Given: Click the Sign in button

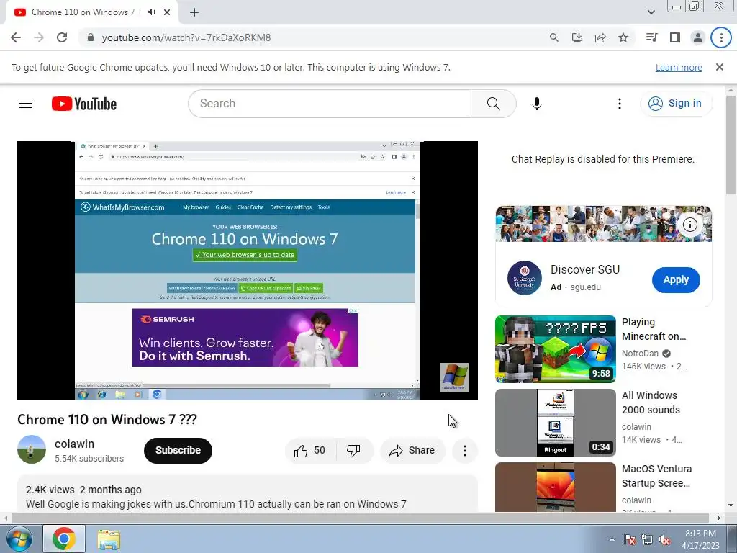Looking at the screenshot, I should pos(676,104).
